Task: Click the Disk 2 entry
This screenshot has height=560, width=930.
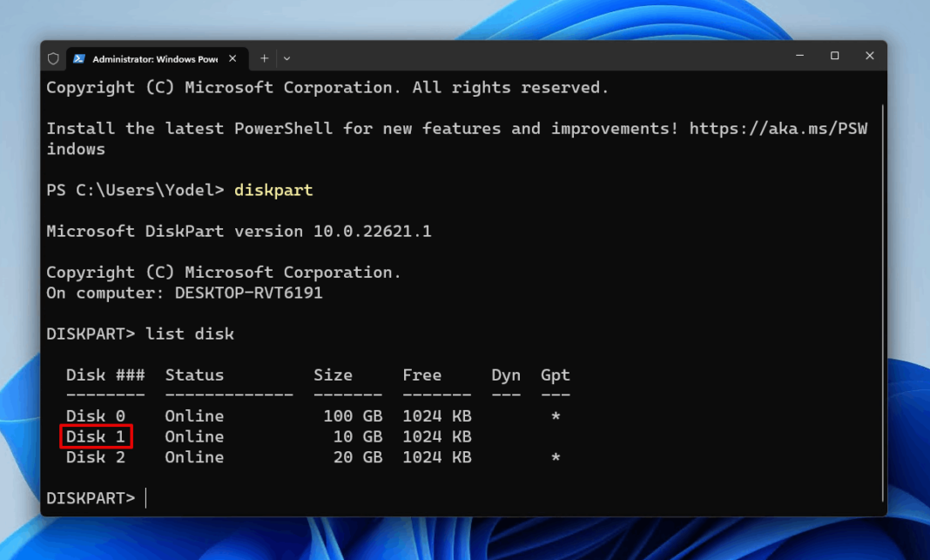Action: pyautogui.click(x=96, y=457)
